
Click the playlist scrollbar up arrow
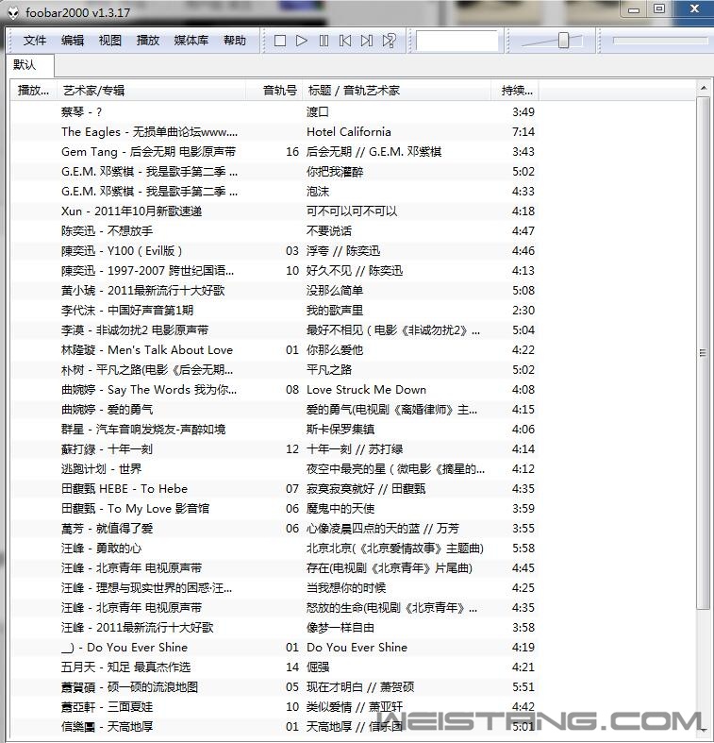coord(704,88)
